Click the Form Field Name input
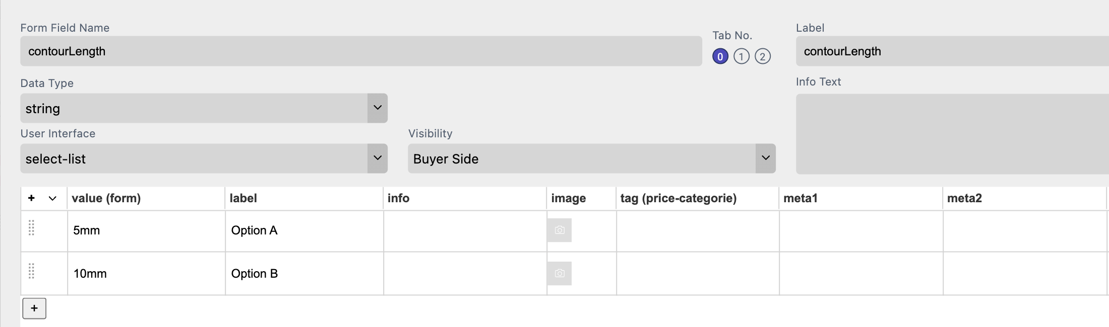Image resolution: width=1109 pixels, height=327 pixels. tap(360, 51)
